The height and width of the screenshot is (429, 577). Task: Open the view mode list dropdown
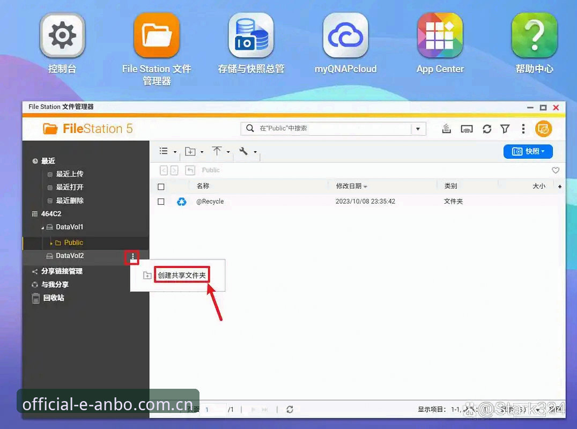click(x=168, y=151)
